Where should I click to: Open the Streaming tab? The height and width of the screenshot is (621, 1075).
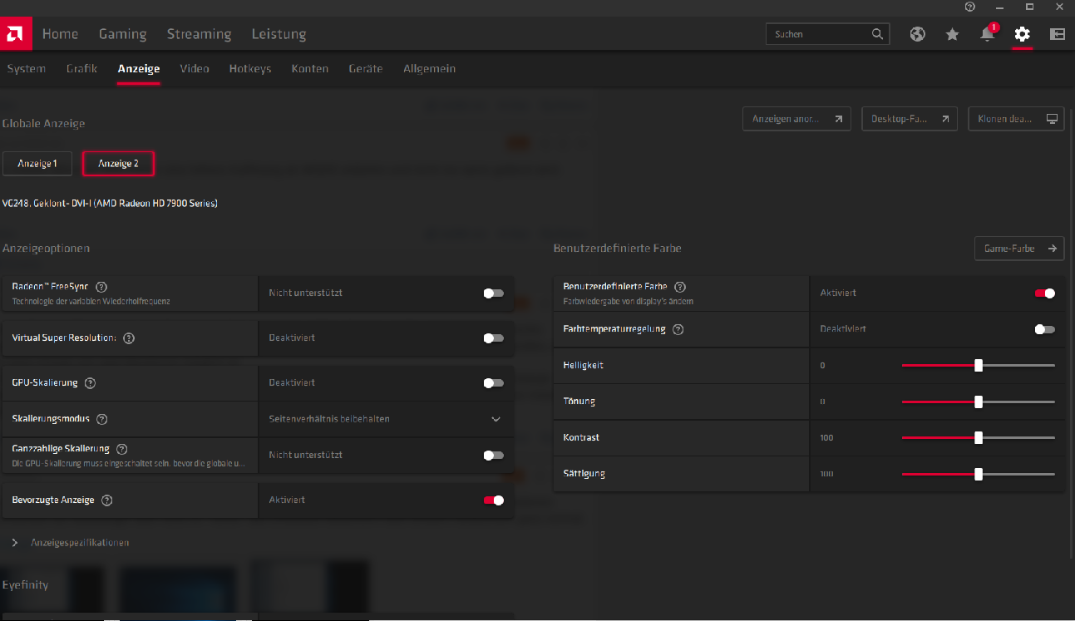199,34
